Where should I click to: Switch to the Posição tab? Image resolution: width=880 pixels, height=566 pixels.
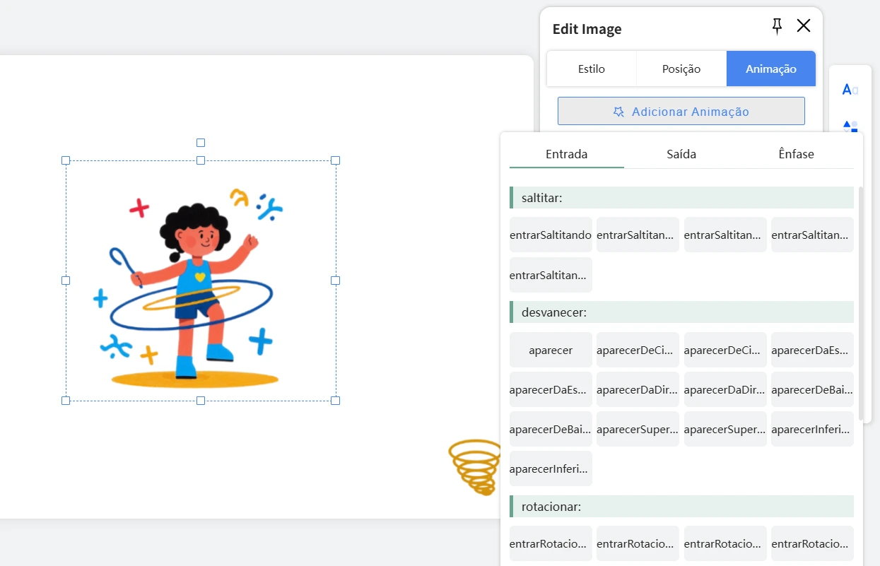click(x=681, y=69)
